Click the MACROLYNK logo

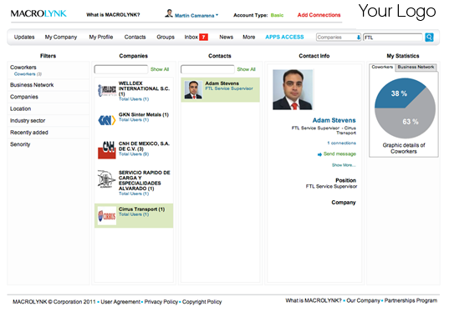pos(38,13)
